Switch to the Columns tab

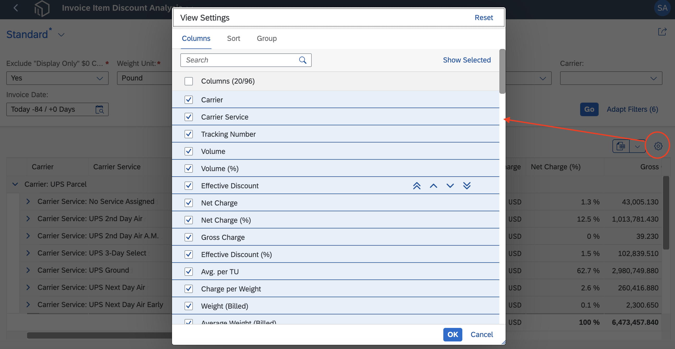[196, 39]
